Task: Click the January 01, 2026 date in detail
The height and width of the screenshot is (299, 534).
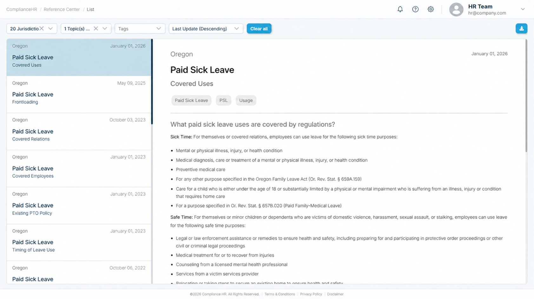Action: click(x=489, y=54)
